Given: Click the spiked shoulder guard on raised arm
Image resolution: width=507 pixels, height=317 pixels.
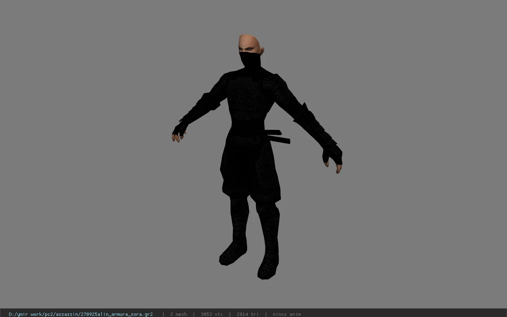Looking at the screenshot, I should tap(305, 113).
